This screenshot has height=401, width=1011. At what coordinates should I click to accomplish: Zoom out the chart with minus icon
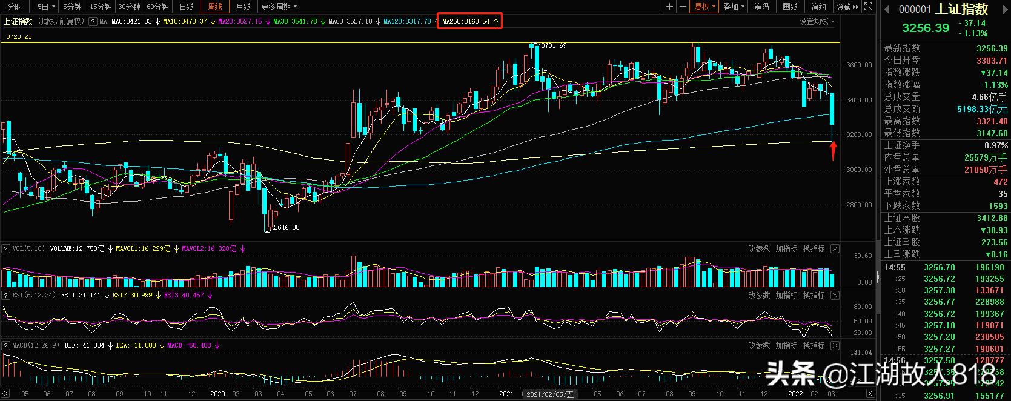[x=683, y=7]
